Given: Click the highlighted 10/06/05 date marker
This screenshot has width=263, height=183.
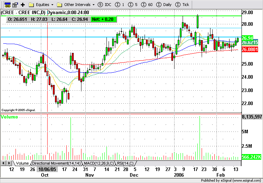Looking at the screenshot, I should tap(47, 169).
